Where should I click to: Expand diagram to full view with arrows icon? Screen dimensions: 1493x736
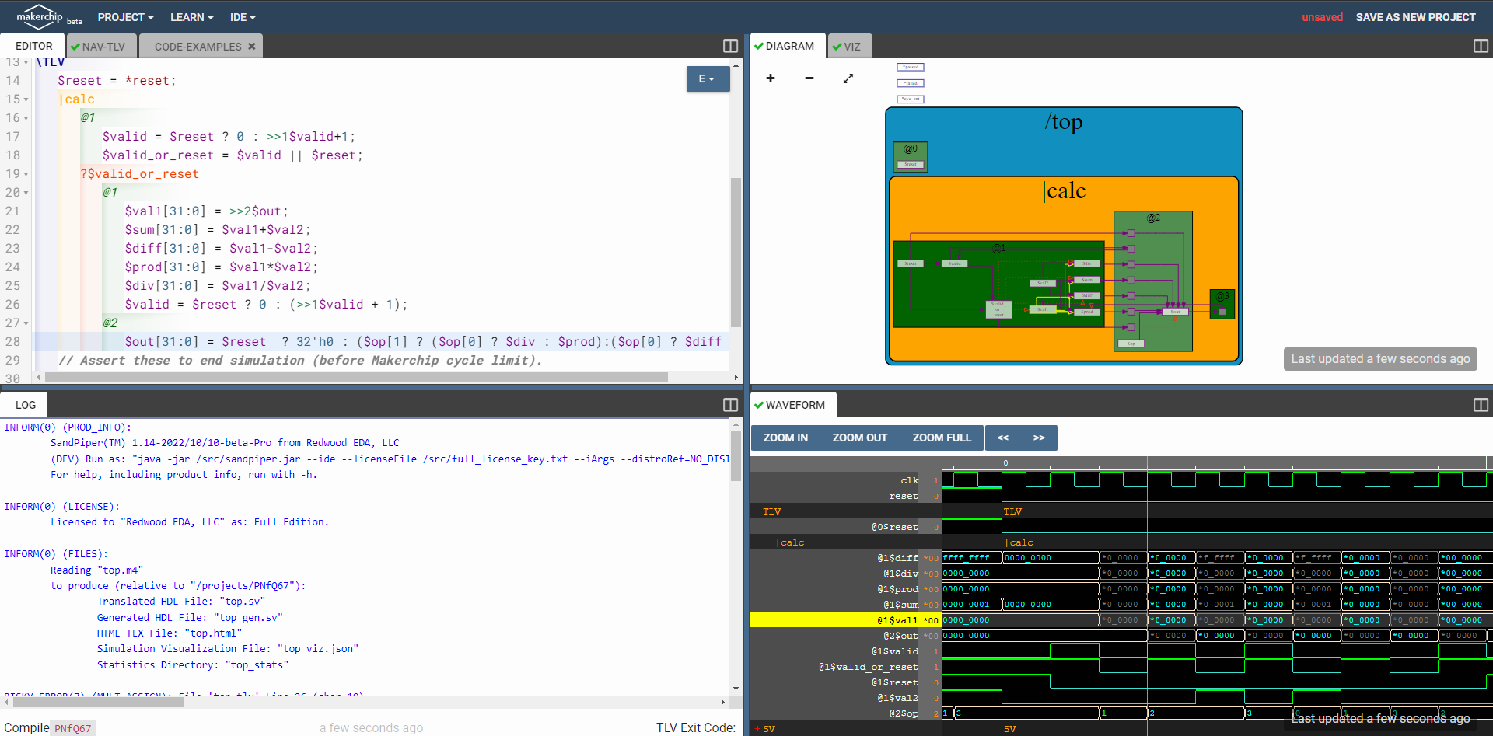[x=848, y=78]
